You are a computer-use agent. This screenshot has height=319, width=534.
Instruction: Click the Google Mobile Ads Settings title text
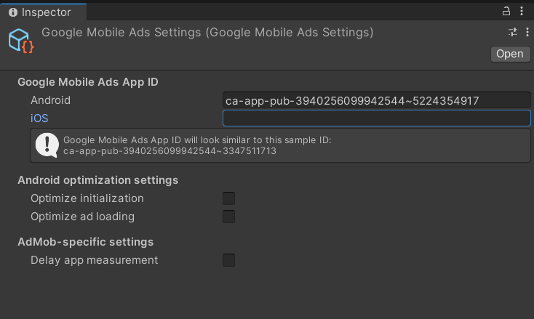coord(207,32)
